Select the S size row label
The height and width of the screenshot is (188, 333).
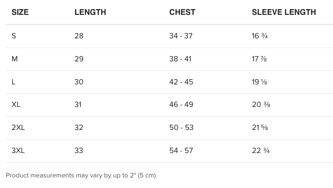click(14, 36)
